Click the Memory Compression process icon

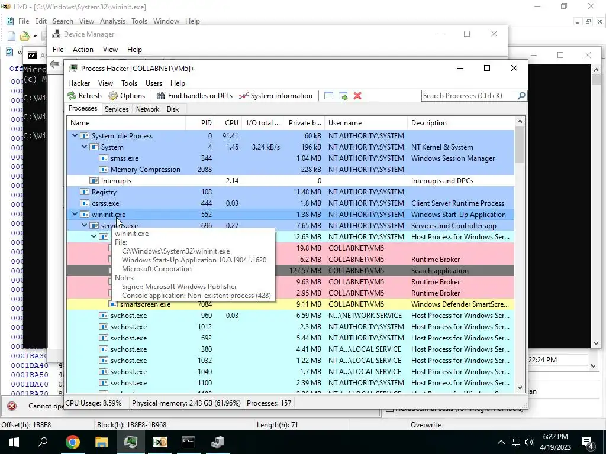(103, 170)
